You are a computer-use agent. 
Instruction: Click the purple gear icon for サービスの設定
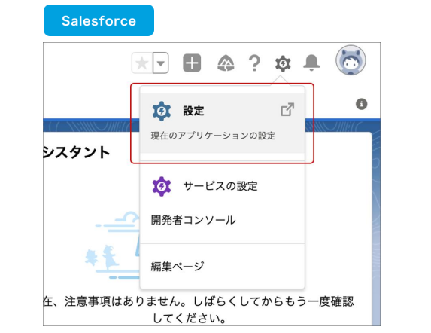(162, 186)
